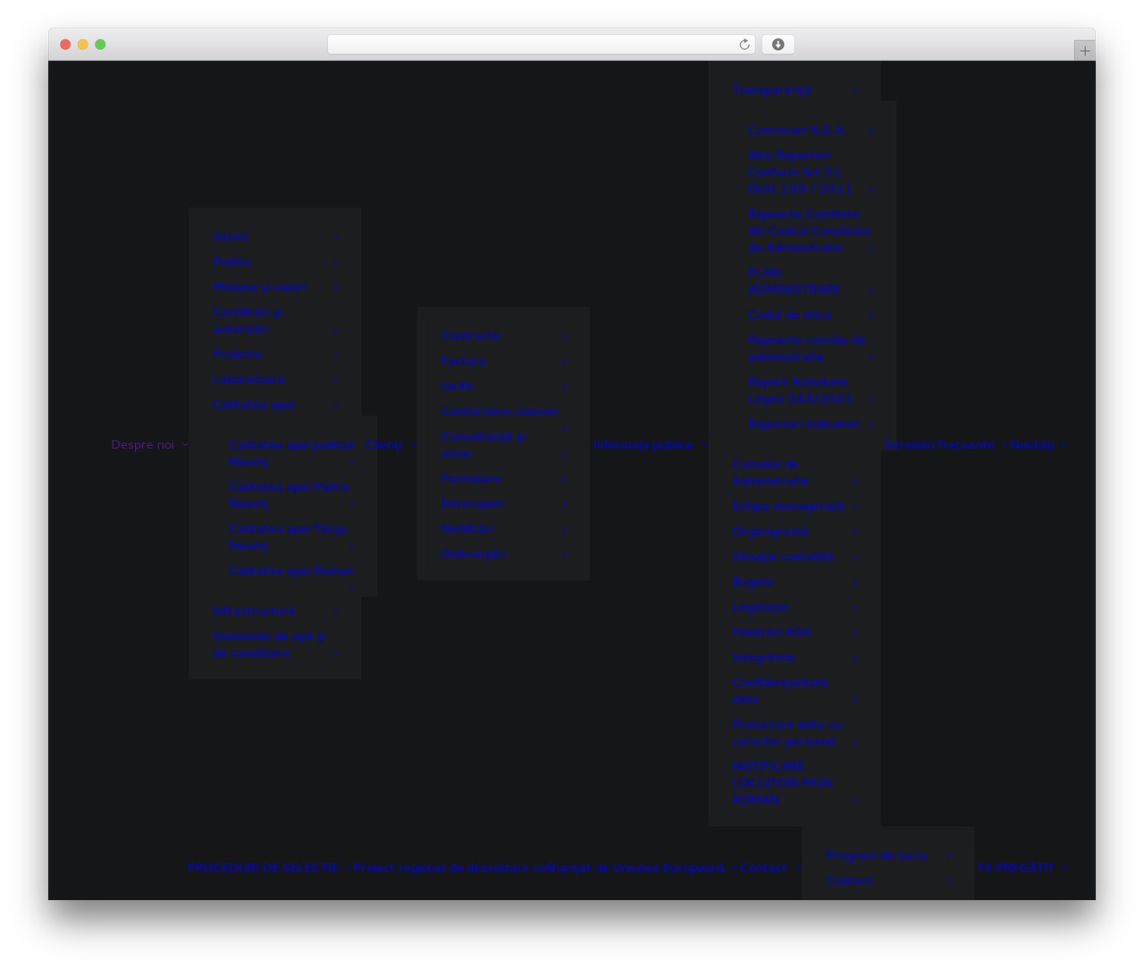Open Program de lucru entry
Screen dimensions: 1144x969
point(877,855)
